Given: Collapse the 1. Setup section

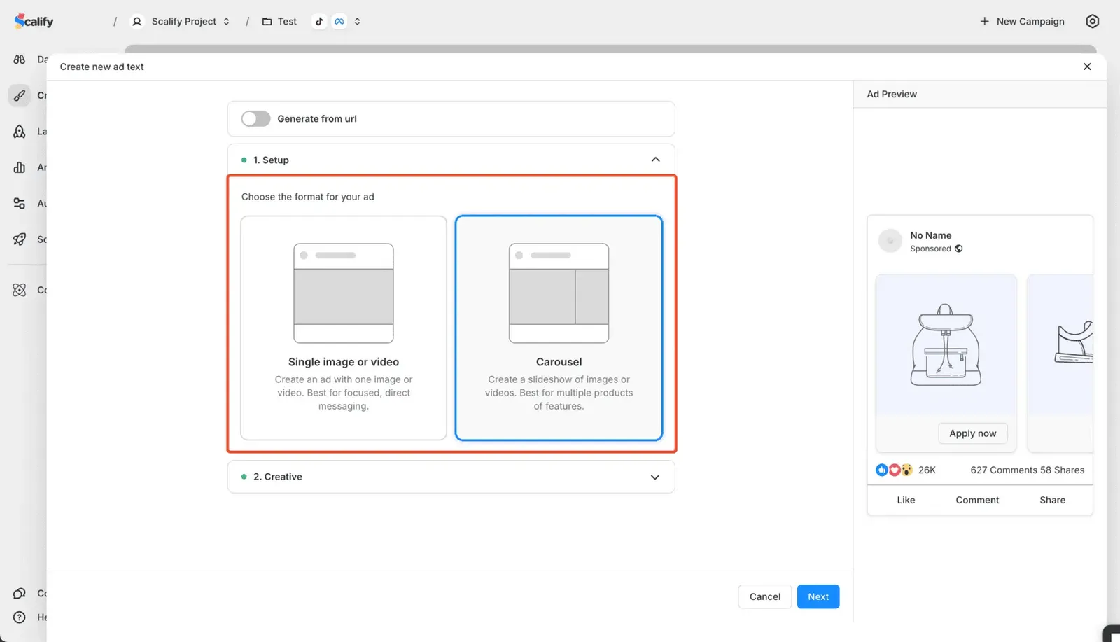Looking at the screenshot, I should point(655,159).
